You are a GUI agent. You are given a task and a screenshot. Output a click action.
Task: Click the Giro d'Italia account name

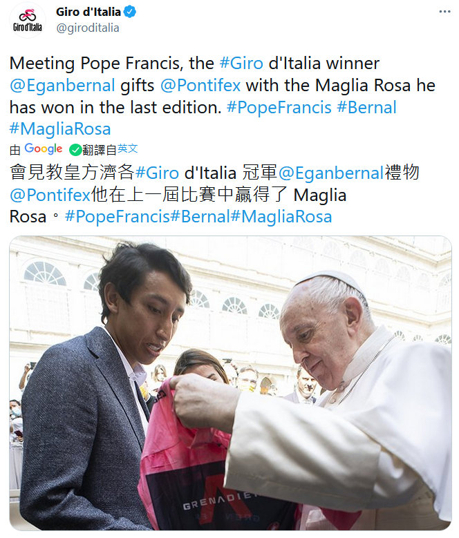(88, 12)
